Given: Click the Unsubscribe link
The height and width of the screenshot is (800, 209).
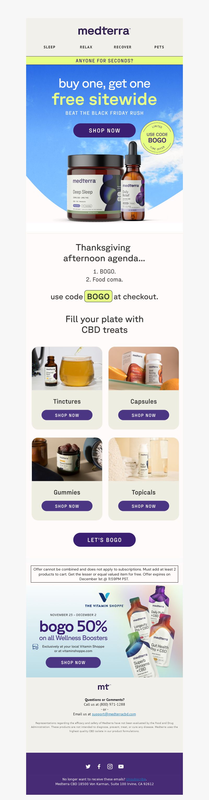Looking at the screenshot, I should [x=136, y=779].
